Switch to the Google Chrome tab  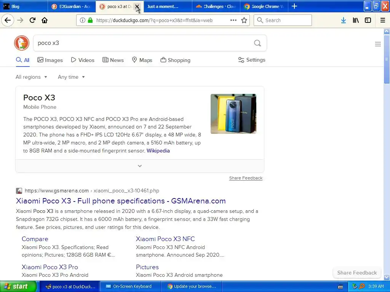coord(264,6)
